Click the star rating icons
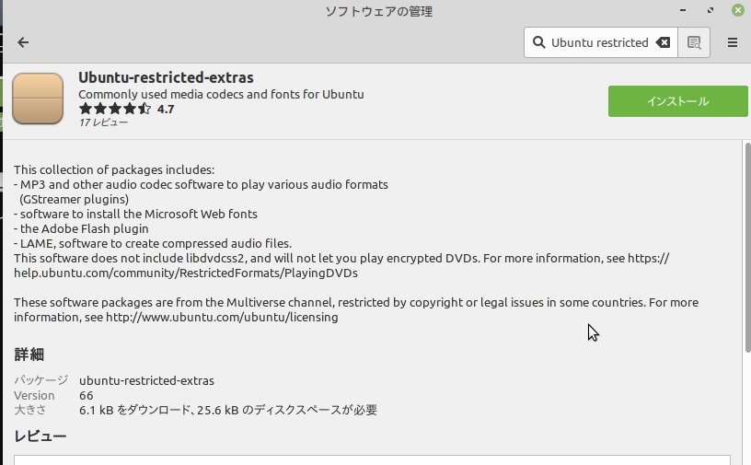 click(115, 109)
